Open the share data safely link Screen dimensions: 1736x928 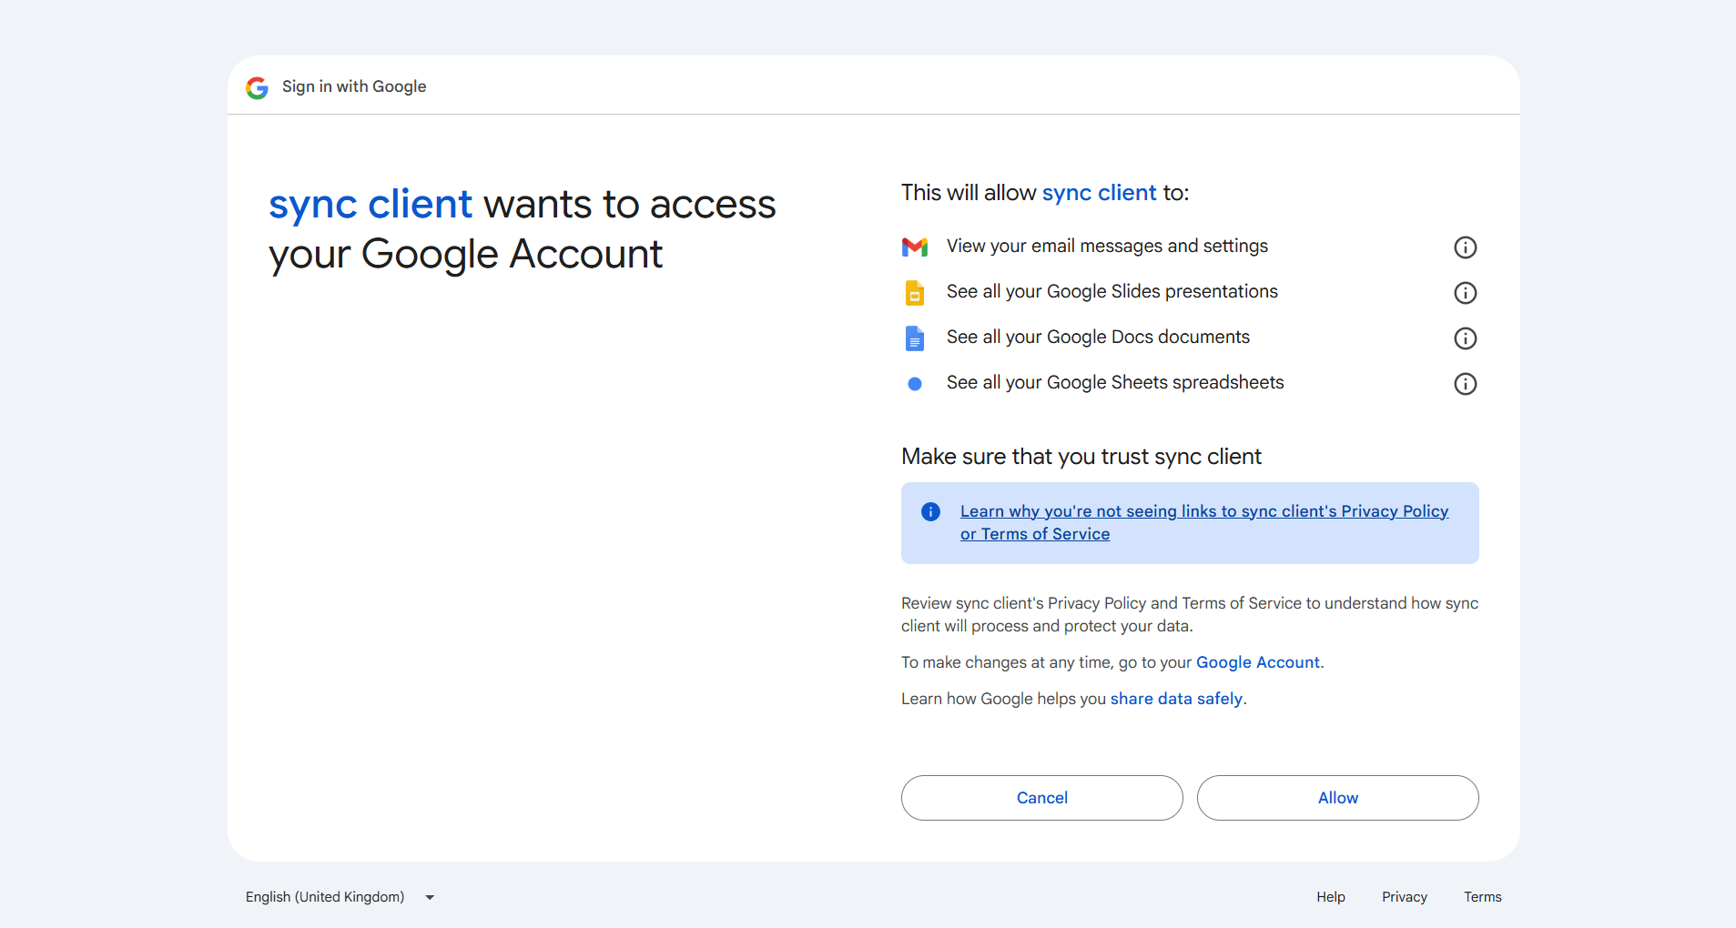tap(1176, 698)
